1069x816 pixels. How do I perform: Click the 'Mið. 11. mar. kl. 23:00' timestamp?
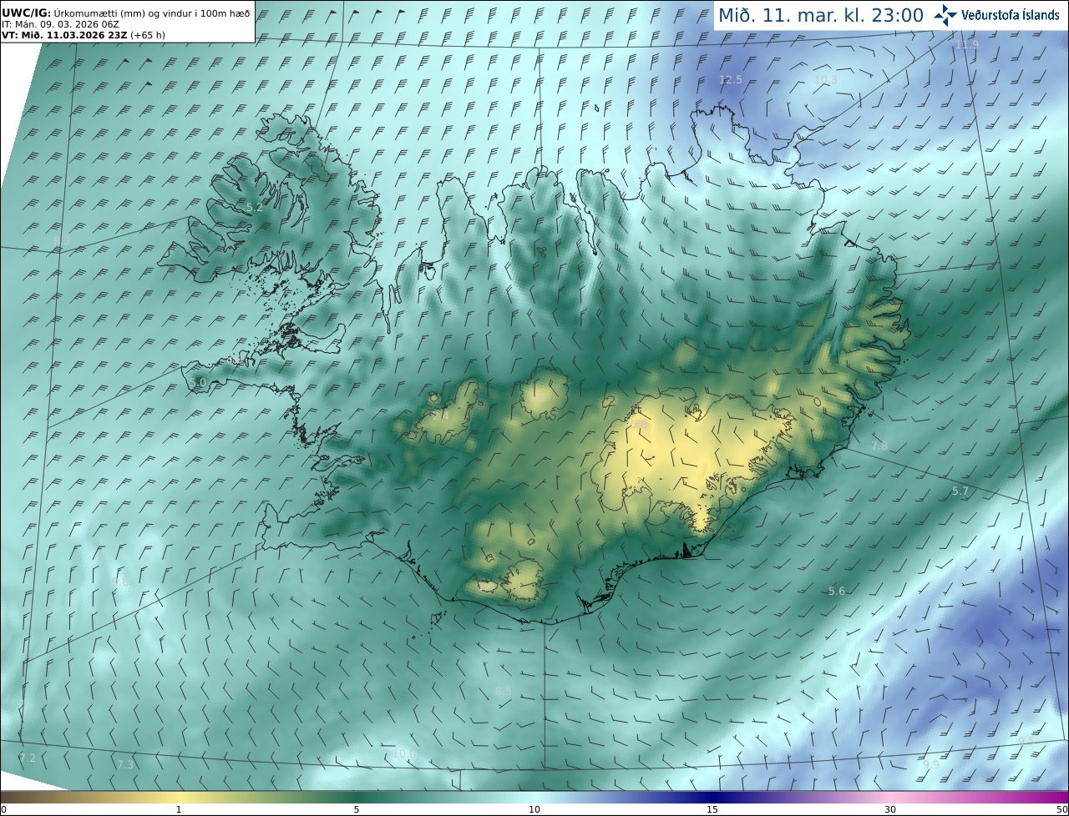(x=821, y=15)
